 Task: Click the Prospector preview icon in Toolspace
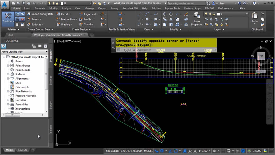[x=4, y=46]
